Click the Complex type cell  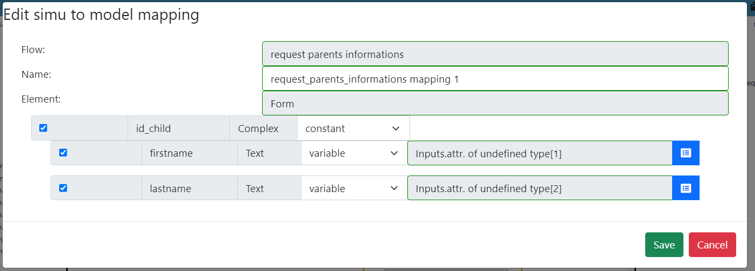[263, 128]
